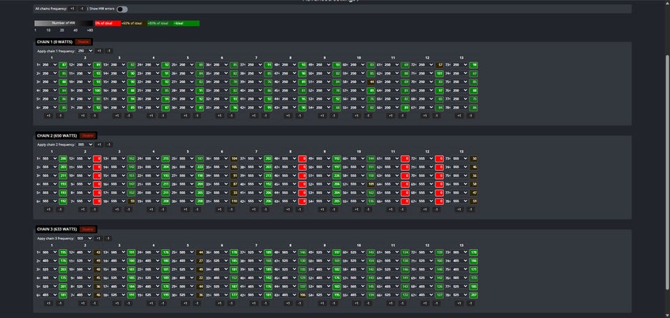The width and height of the screenshot is (670, 318).
Task: Click +1 under column 11 of Chain 2
Action: pyautogui.click(x=390, y=210)
